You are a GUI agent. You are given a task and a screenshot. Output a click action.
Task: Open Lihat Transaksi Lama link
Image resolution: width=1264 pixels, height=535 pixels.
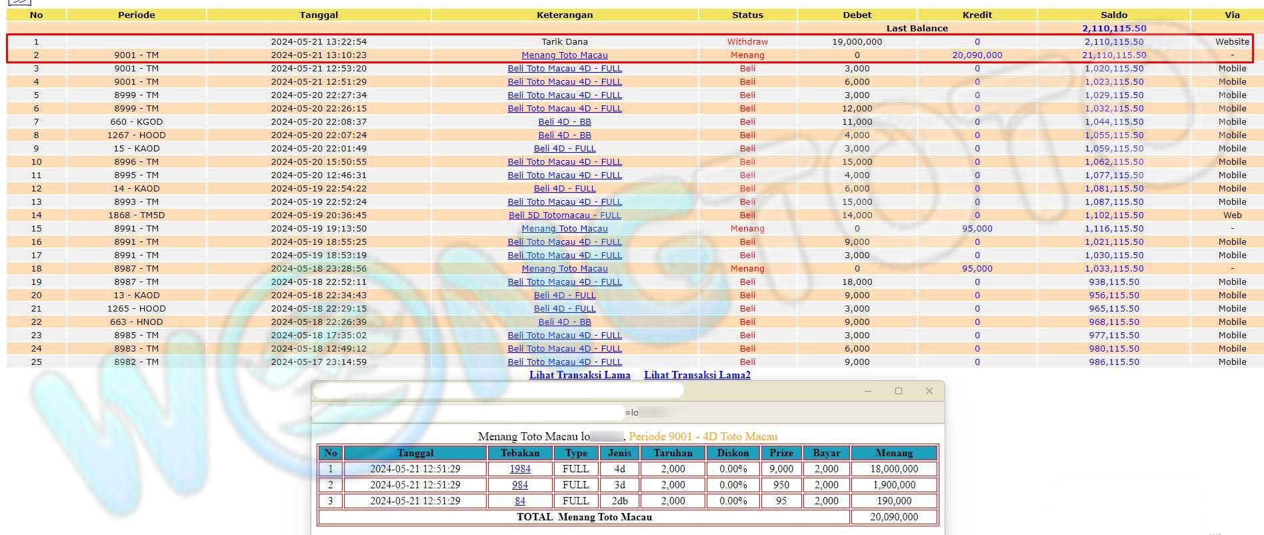(x=579, y=375)
